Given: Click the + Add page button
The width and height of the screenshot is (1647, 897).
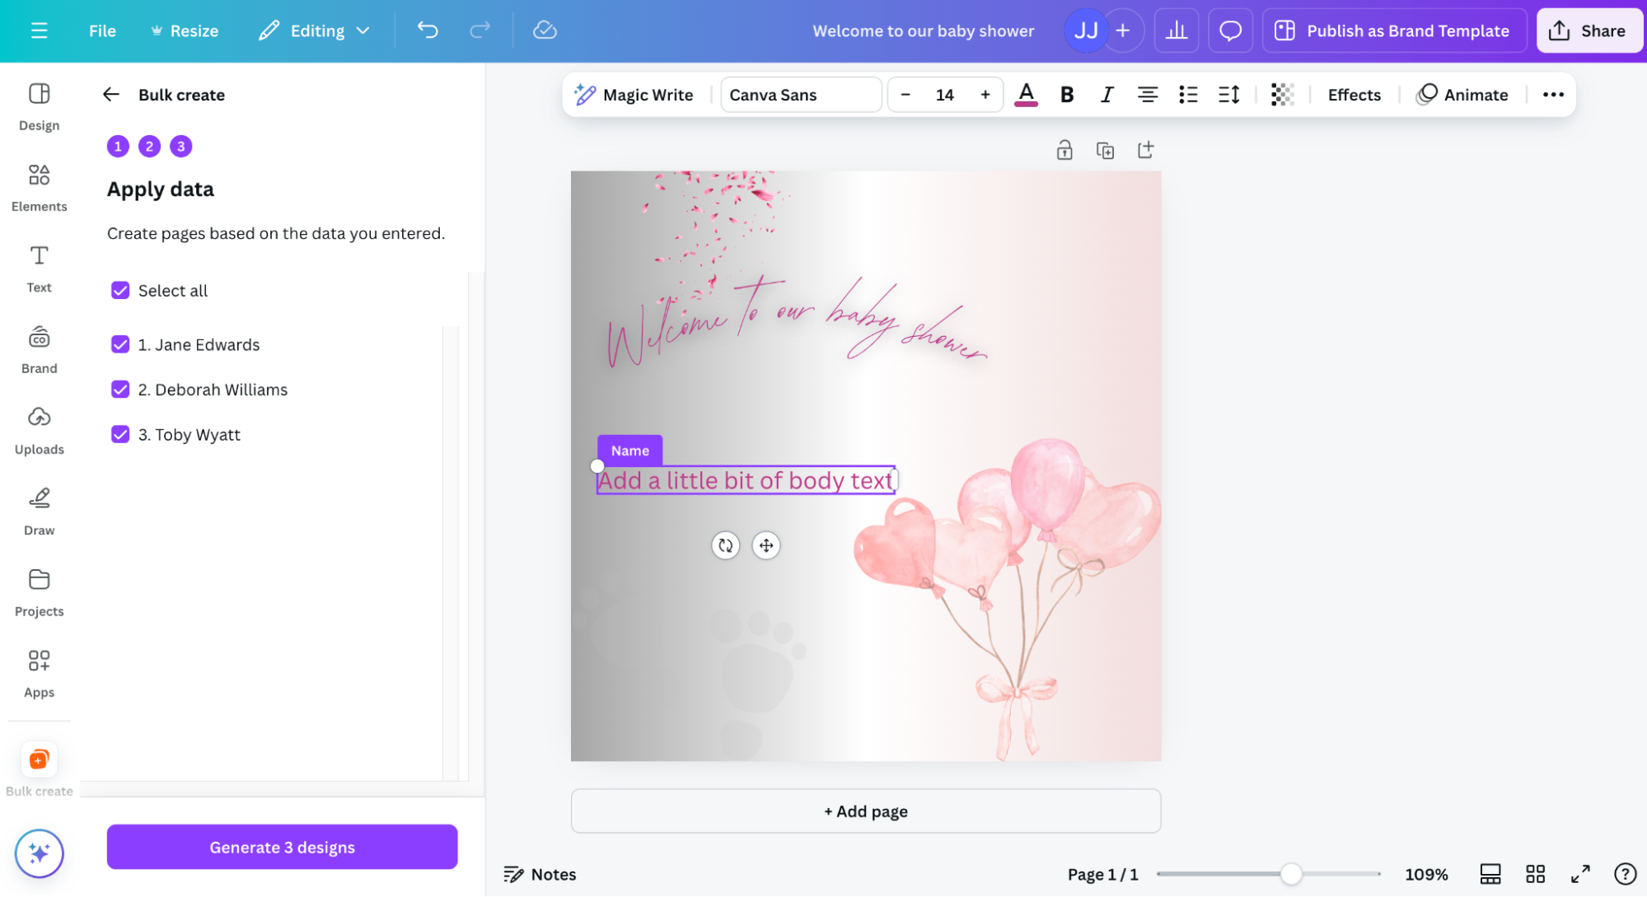Looking at the screenshot, I should click(865, 811).
